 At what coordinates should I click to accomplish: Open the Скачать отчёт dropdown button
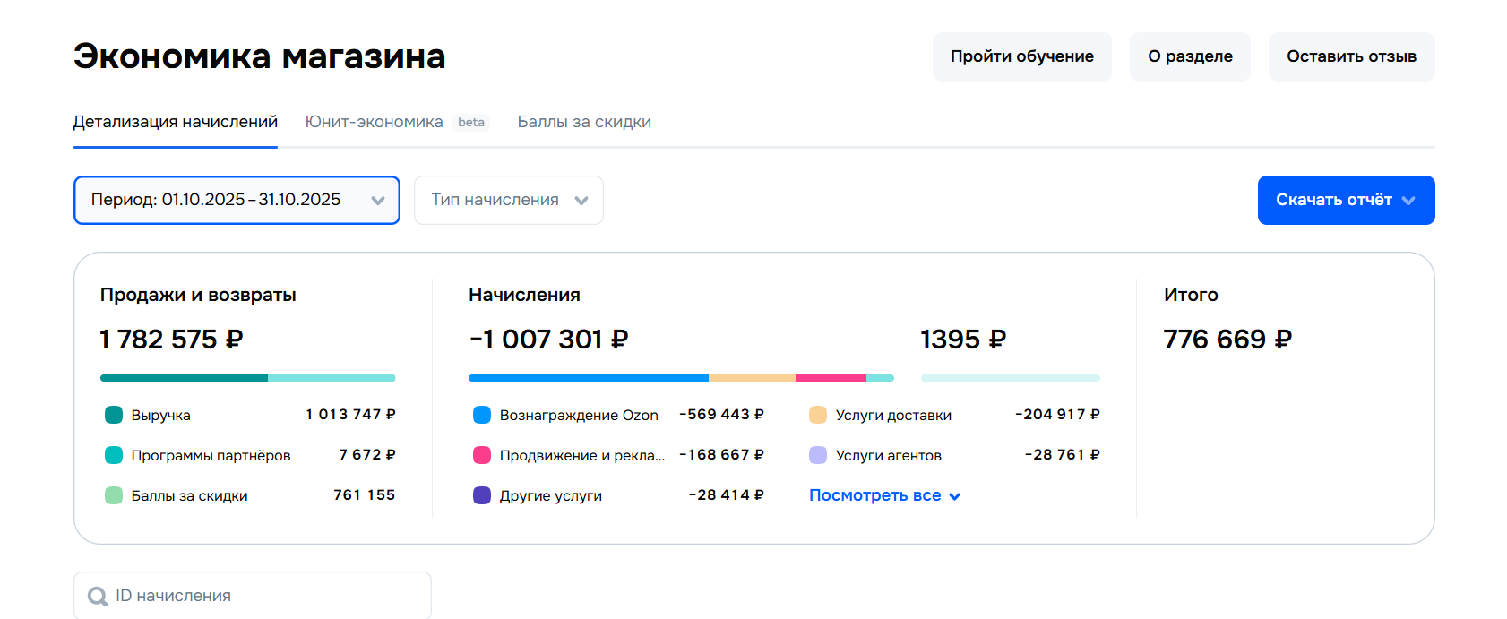pos(1346,200)
